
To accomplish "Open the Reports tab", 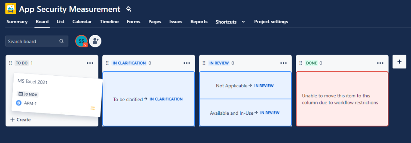I will click(199, 22).
